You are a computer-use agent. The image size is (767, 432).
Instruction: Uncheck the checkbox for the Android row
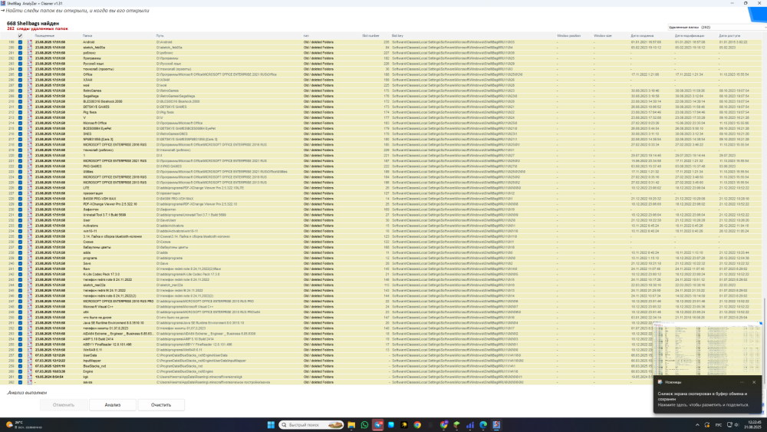[x=20, y=42]
